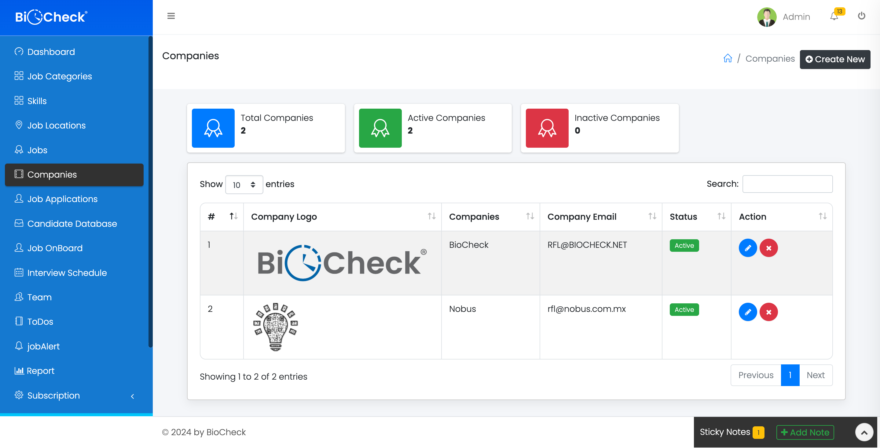The height and width of the screenshot is (448, 880).
Task: Click the Companies breadcrumb link
Action: tap(770, 58)
